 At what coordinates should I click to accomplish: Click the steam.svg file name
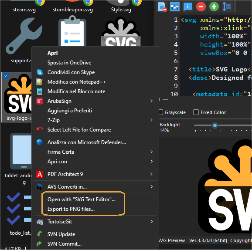click(24, 10)
